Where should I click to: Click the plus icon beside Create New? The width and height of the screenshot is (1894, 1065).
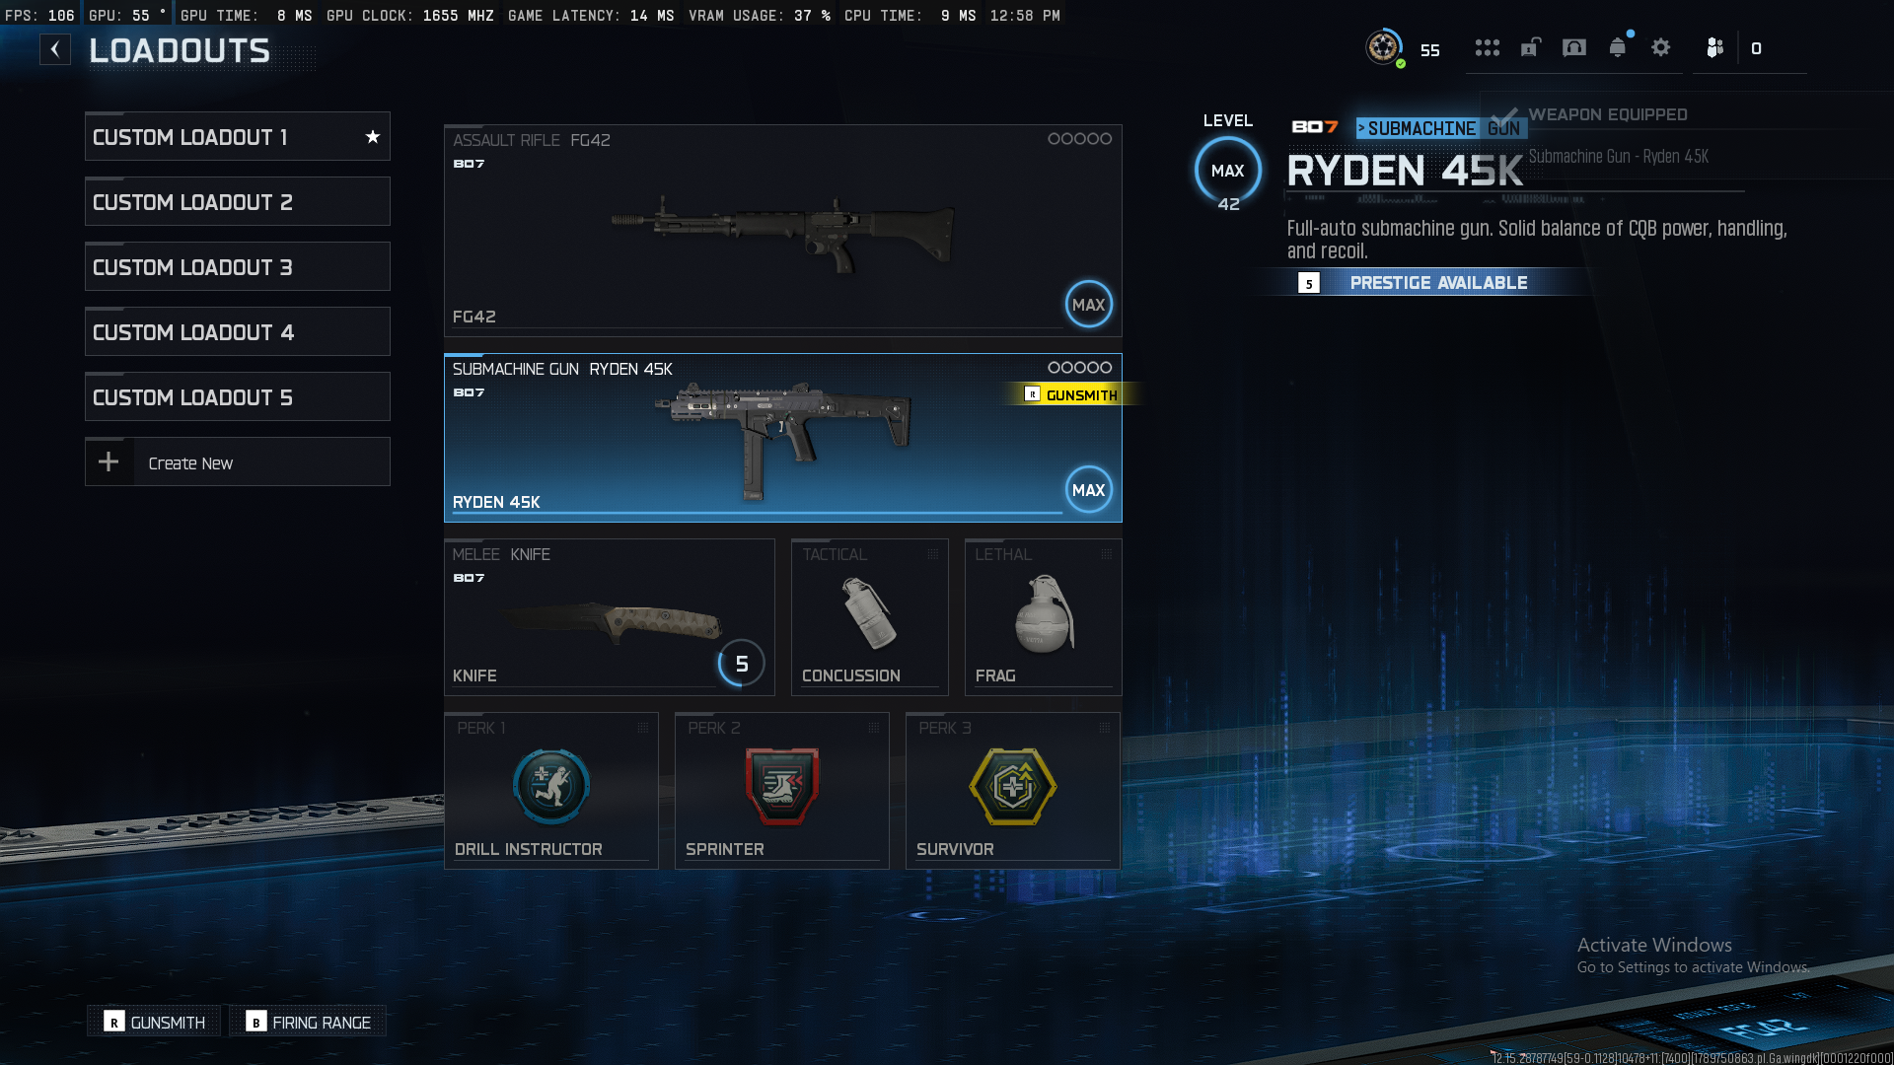pyautogui.click(x=109, y=461)
